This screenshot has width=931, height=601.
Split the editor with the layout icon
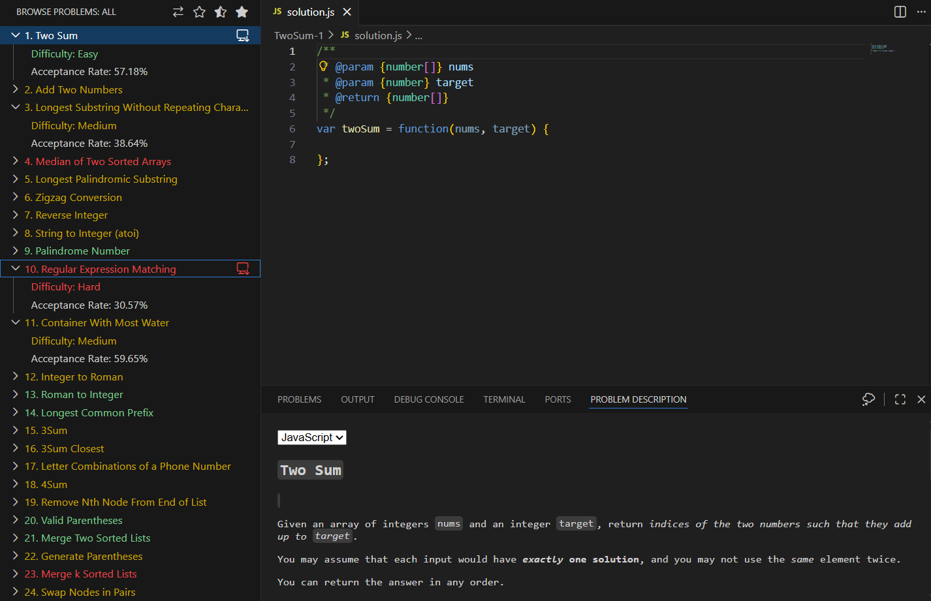pyautogui.click(x=900, y=12)
